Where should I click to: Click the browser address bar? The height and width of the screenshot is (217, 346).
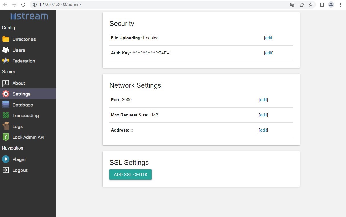(159, 5)
